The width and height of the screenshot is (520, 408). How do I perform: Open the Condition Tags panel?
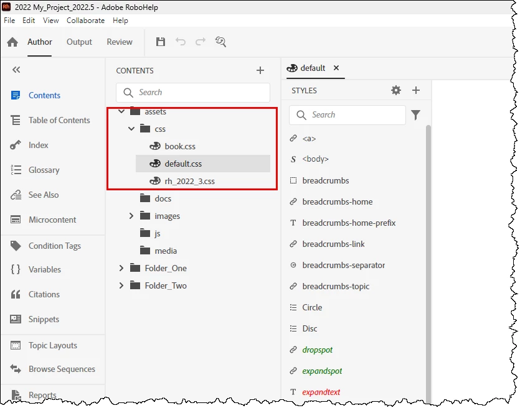click(45, 246)
